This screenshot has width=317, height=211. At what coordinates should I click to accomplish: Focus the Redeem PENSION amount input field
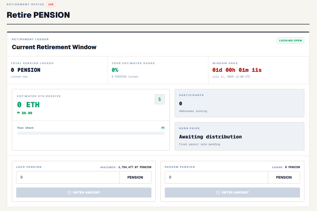tap(216, 177)
